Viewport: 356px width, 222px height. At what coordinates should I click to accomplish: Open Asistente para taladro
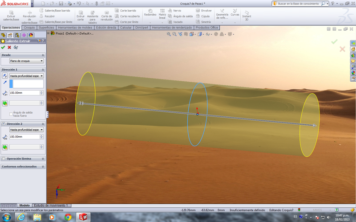[x=93, y=17]
